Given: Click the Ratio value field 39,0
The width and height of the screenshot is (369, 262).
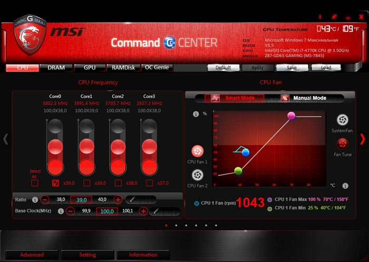Looking at the screenshot, I should pos(81,200).
